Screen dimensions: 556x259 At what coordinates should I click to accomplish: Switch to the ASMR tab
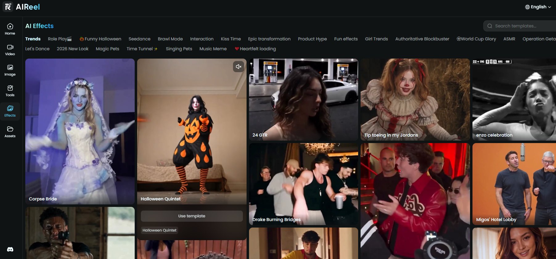click(509, 39)
